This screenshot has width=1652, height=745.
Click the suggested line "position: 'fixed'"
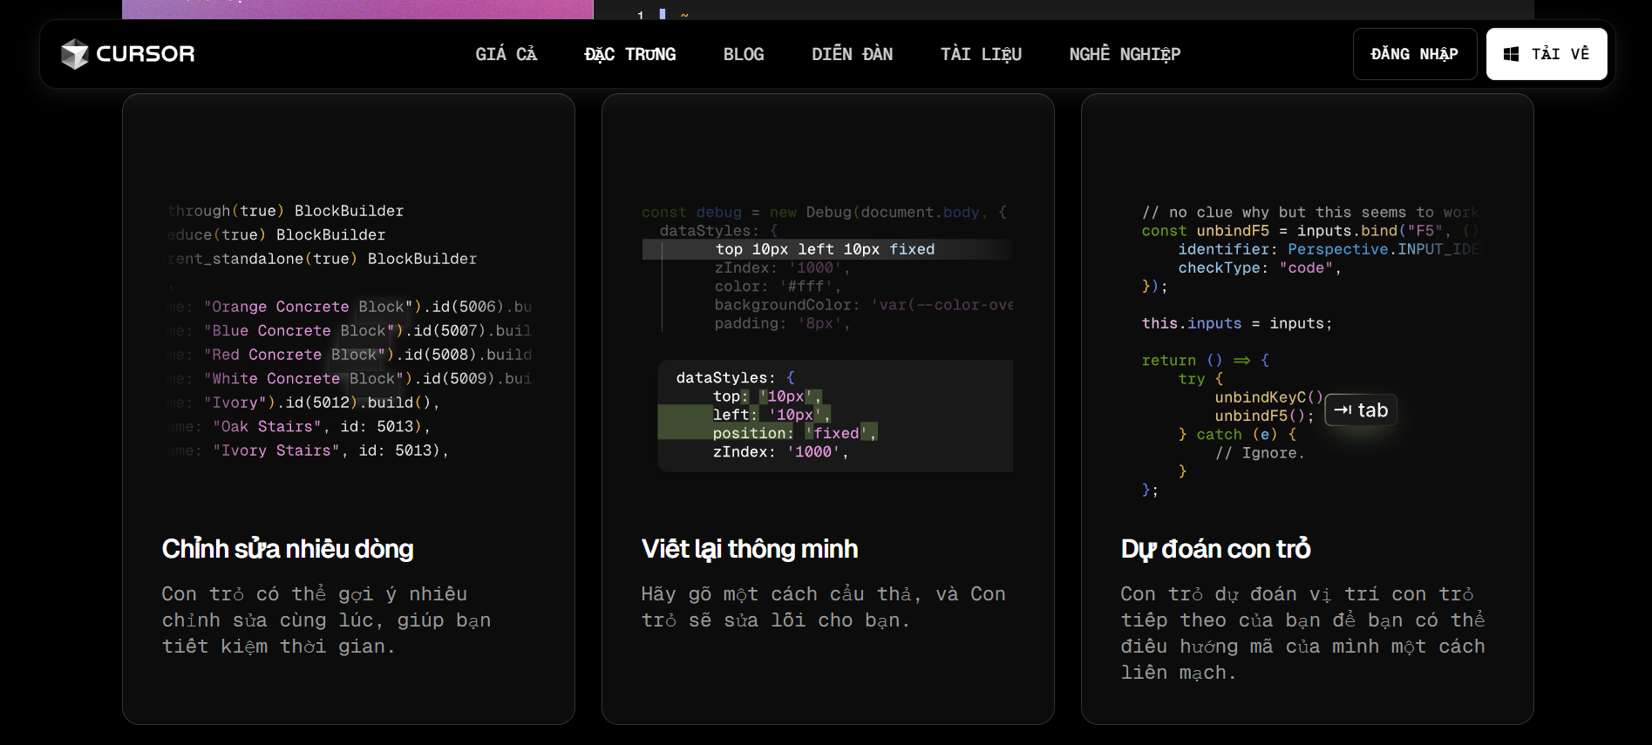(794, 433)
